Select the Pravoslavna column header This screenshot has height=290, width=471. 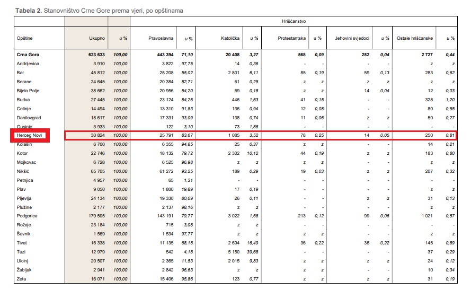point(161,39)
